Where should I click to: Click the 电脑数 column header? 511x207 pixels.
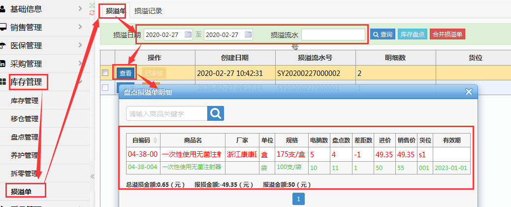pos(319,140)
